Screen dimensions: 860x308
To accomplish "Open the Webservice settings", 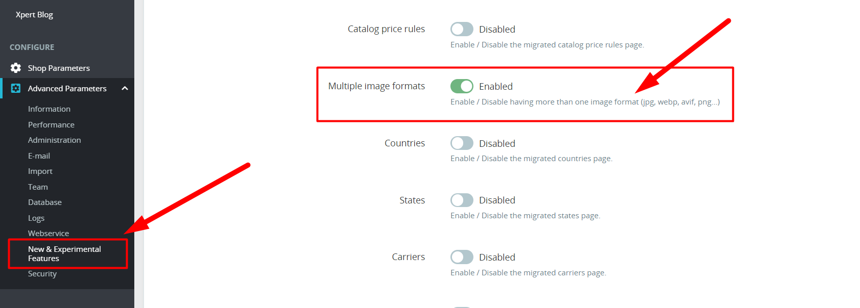I will [x=49, y=233].
